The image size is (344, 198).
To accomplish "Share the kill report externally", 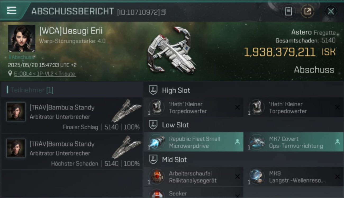I will point(307,11).
